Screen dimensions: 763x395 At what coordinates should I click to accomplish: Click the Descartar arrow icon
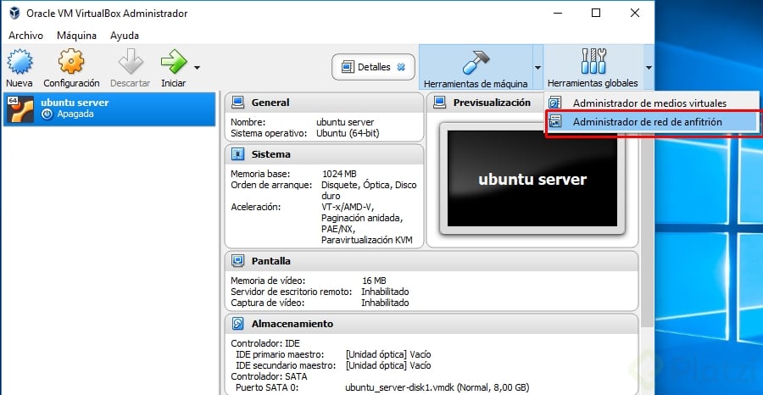pyautogui.click(x=131, y=62)
